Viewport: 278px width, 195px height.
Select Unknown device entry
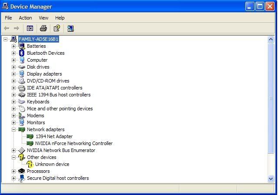pos(52,164)
